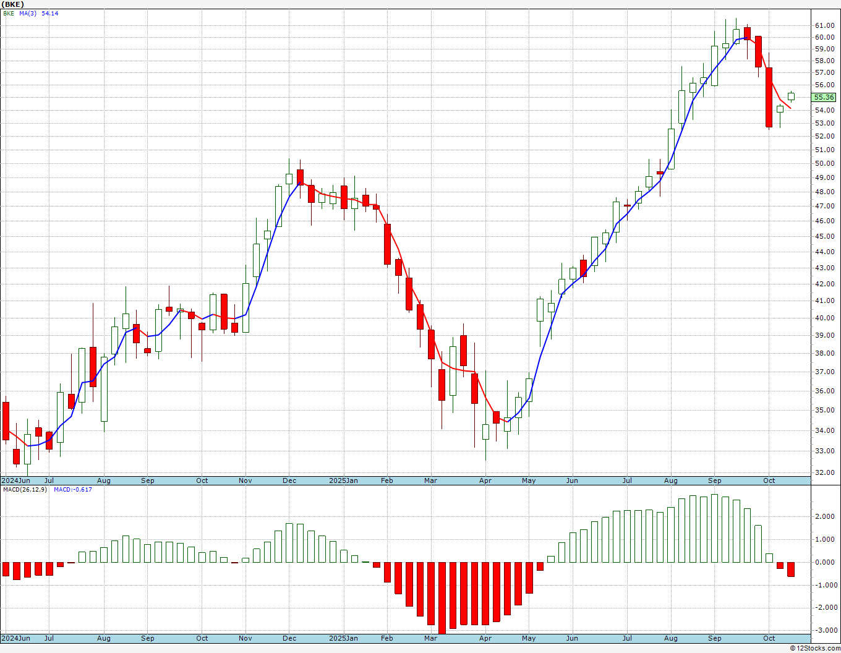Click Dec on the price chart date axis

pos(289,480)
